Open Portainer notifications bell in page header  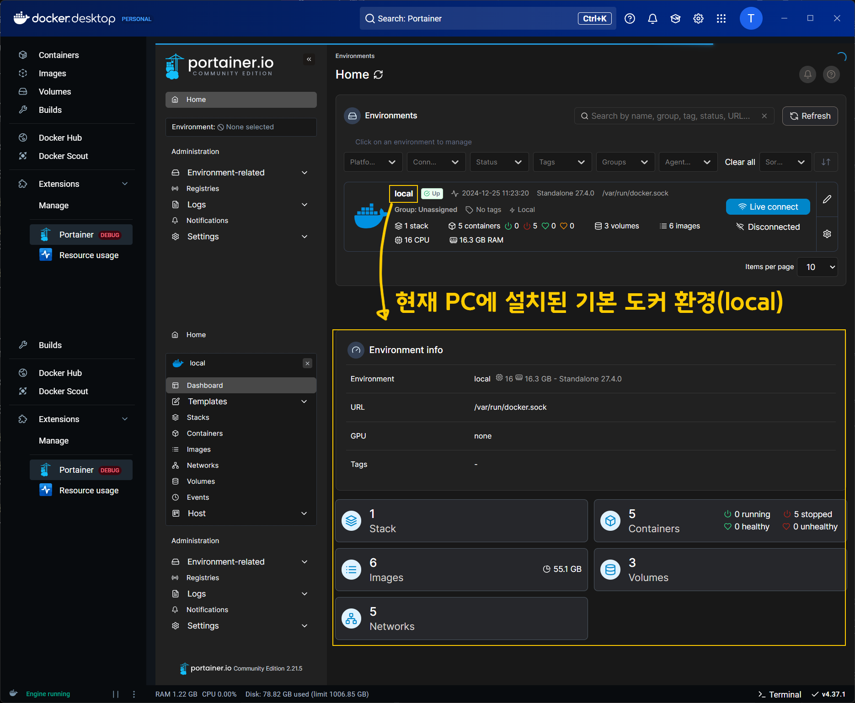pos(807,74)
